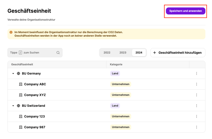
Task: Switch to the 2022 year tab
Action: click(107, 53)
